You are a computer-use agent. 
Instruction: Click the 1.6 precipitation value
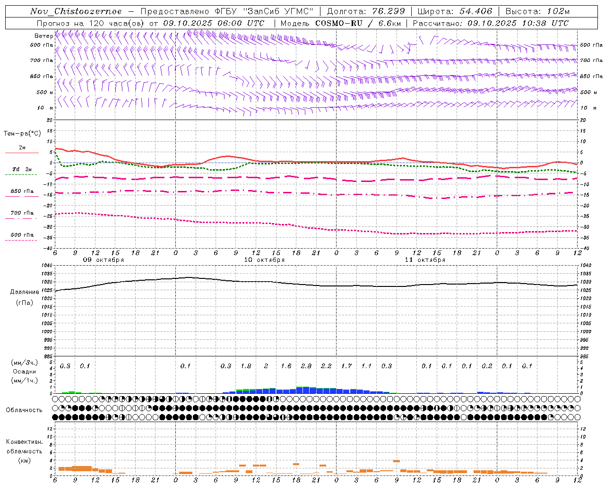click(286, 366)
